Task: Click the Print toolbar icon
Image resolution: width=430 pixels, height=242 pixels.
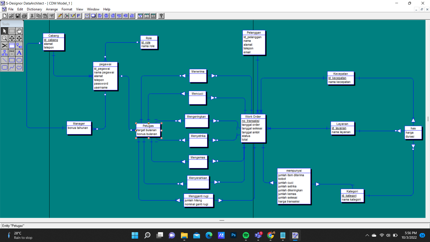Action: tap(24, 16)
